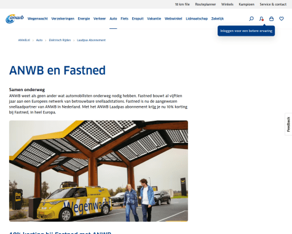Open the Webwinkel menu

coord(173,18)
